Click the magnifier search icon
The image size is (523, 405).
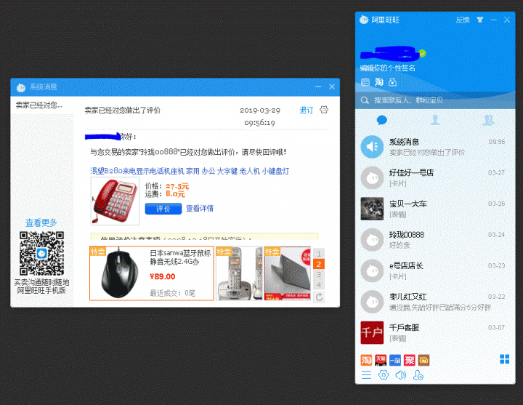point(365,100)
